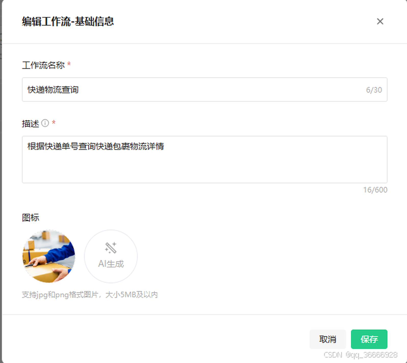Click the AI生成 icon button

[x=111, y=256]
